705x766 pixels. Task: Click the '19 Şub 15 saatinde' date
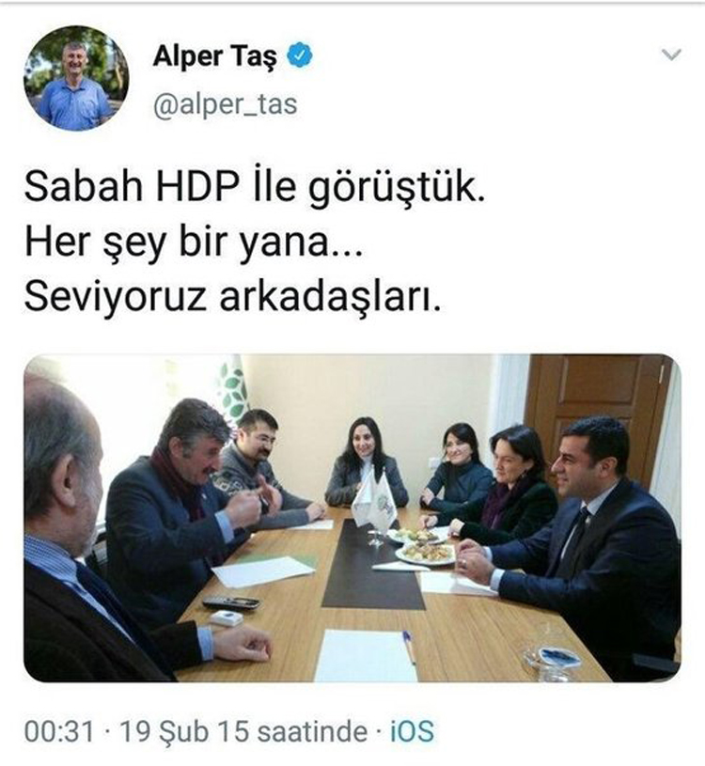(x=243, y=731)
